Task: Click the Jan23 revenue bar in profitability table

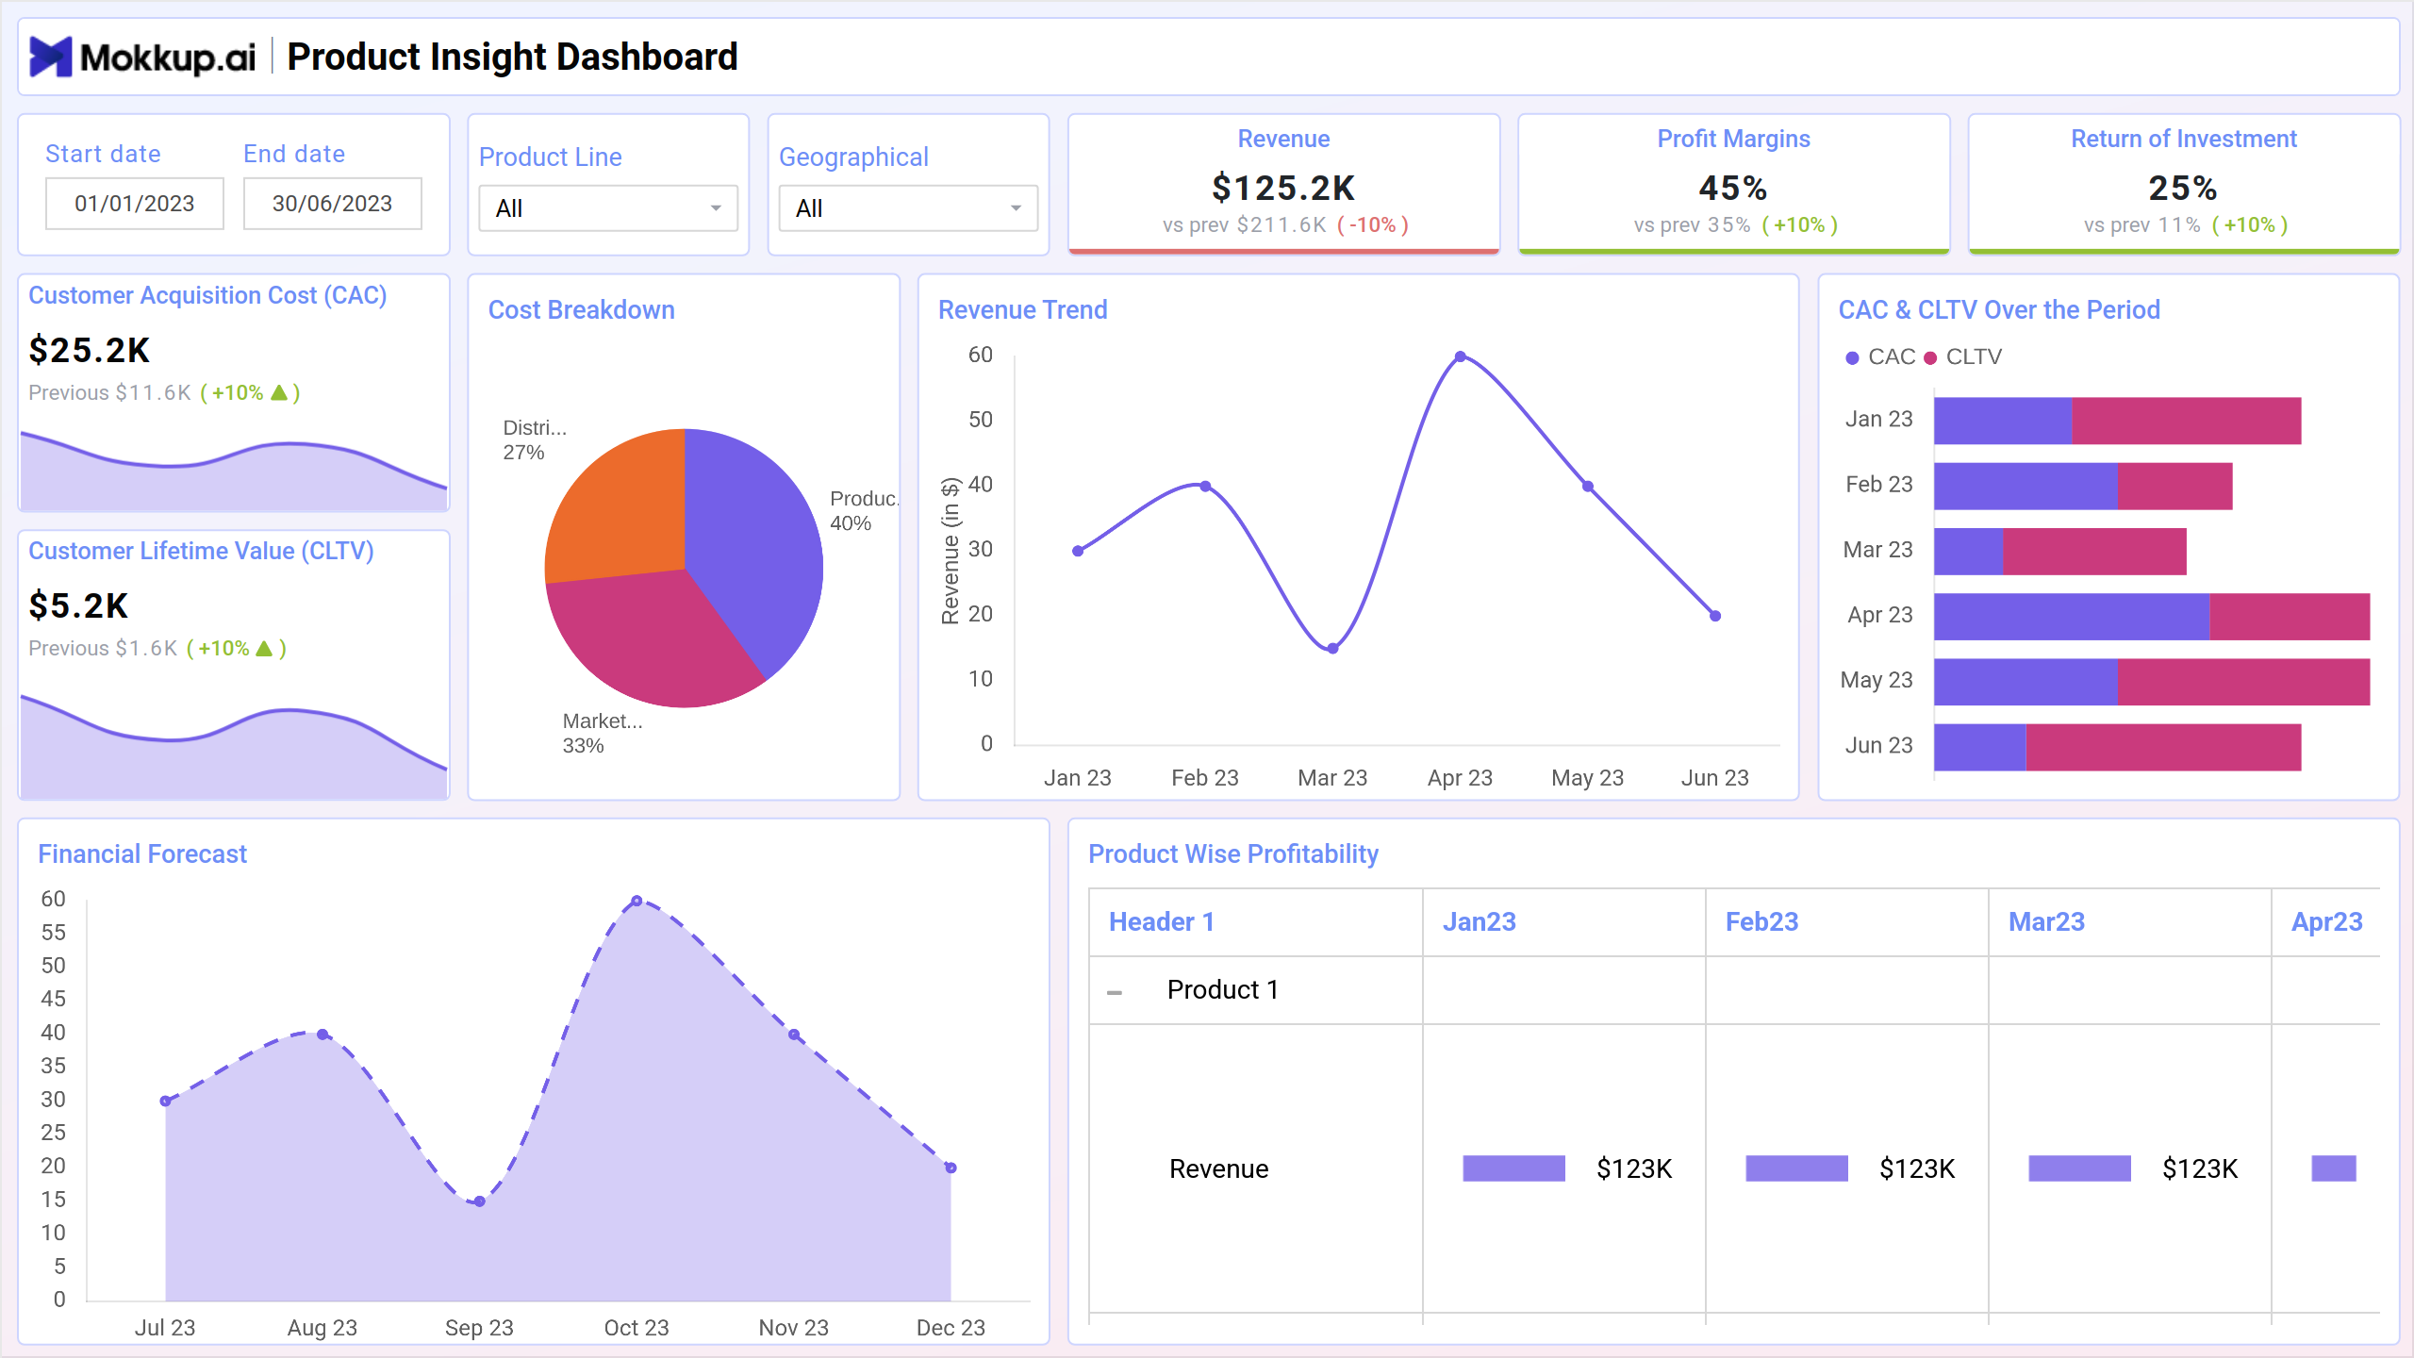Action: tap(1513, 1168)
